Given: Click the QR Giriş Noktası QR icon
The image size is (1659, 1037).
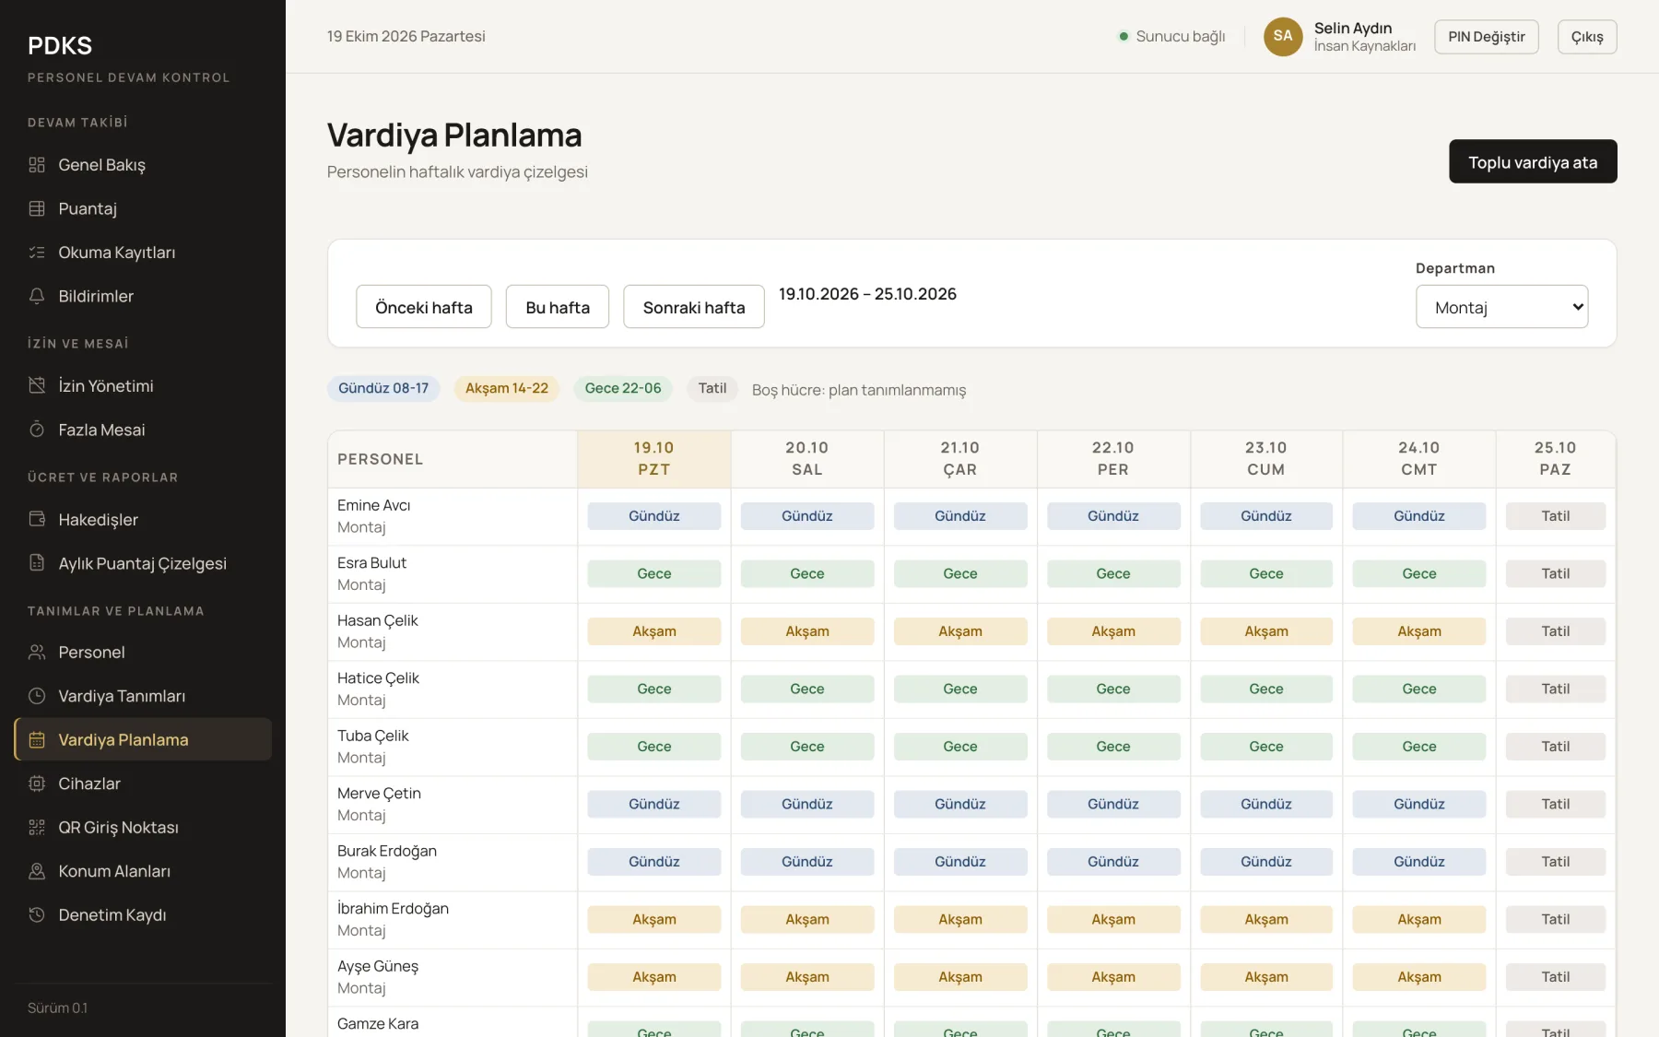Looking at the screenshot, I should [x=37, y=828].
